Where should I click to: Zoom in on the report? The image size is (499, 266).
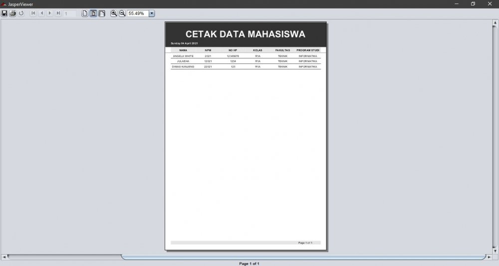[x=114, y=13]
